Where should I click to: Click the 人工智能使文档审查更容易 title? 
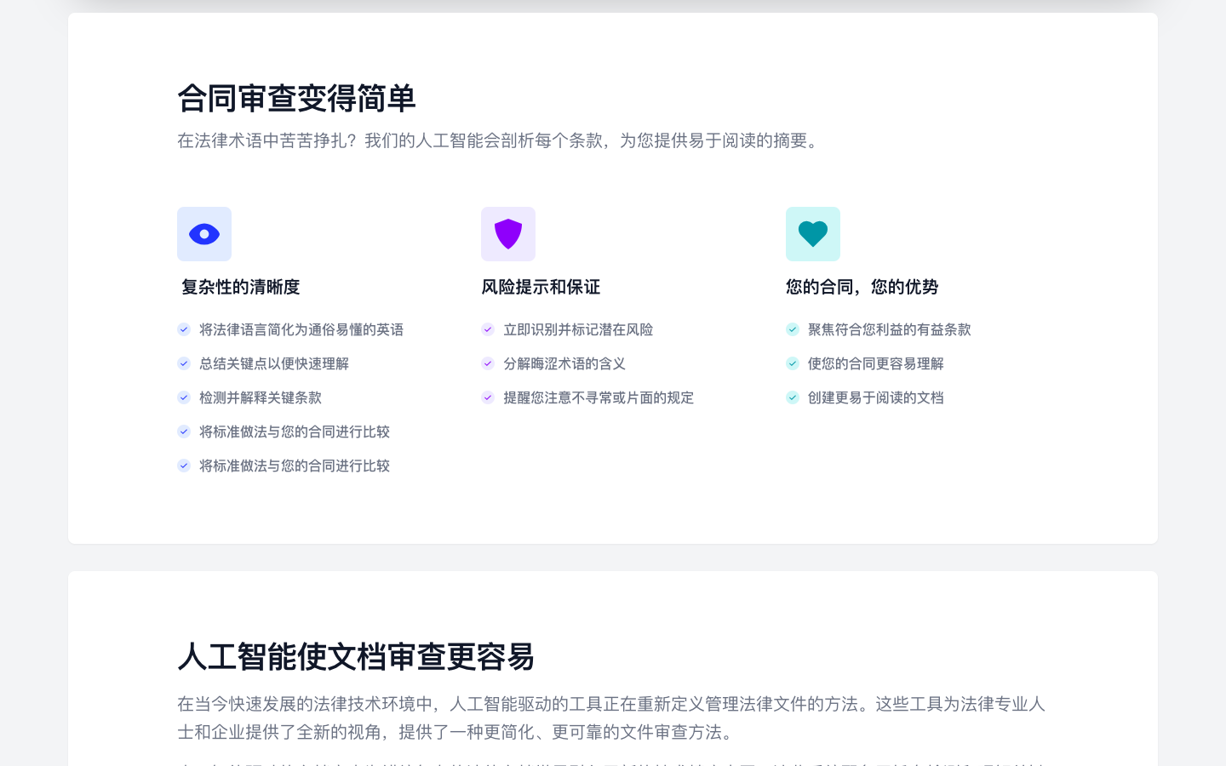pos(356,657)
